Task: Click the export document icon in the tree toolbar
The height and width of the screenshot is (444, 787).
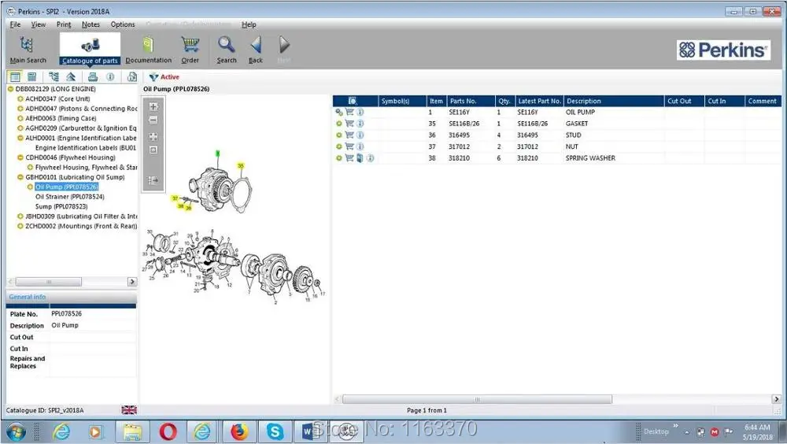Action: pos(132,77)
